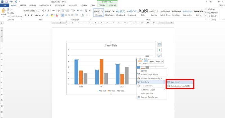Switch to the INSERT ribbon tab

click(23, 5)
